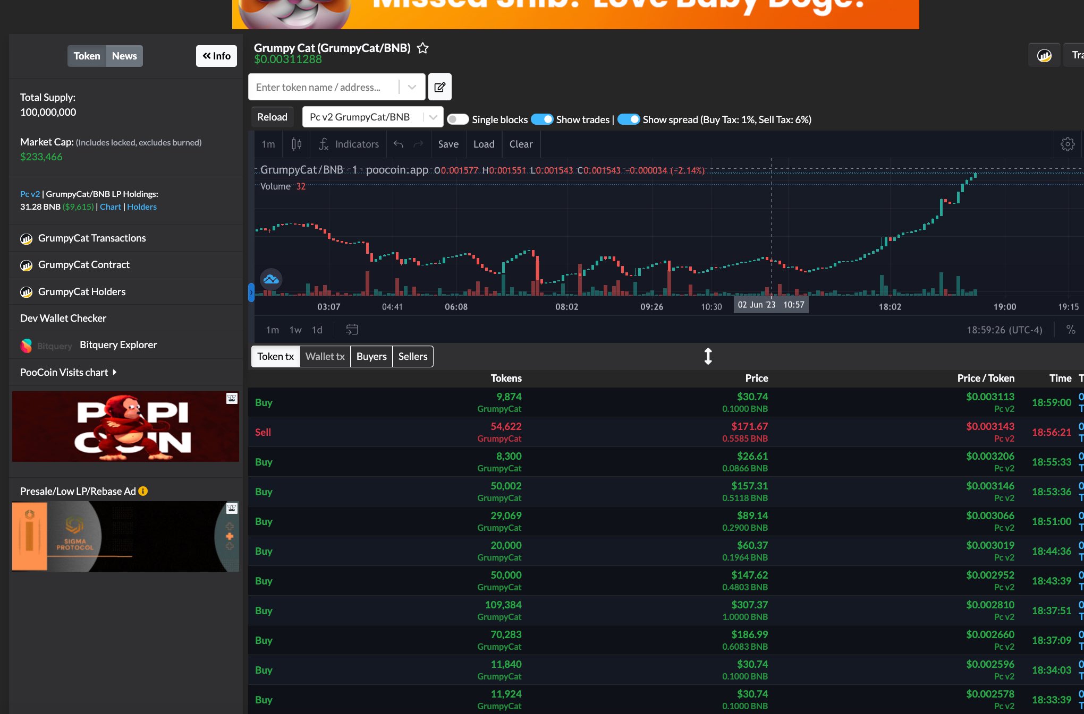Disable the Show trades toggle
Viewport: 1084px width, 714px height.
coord(543,119)
